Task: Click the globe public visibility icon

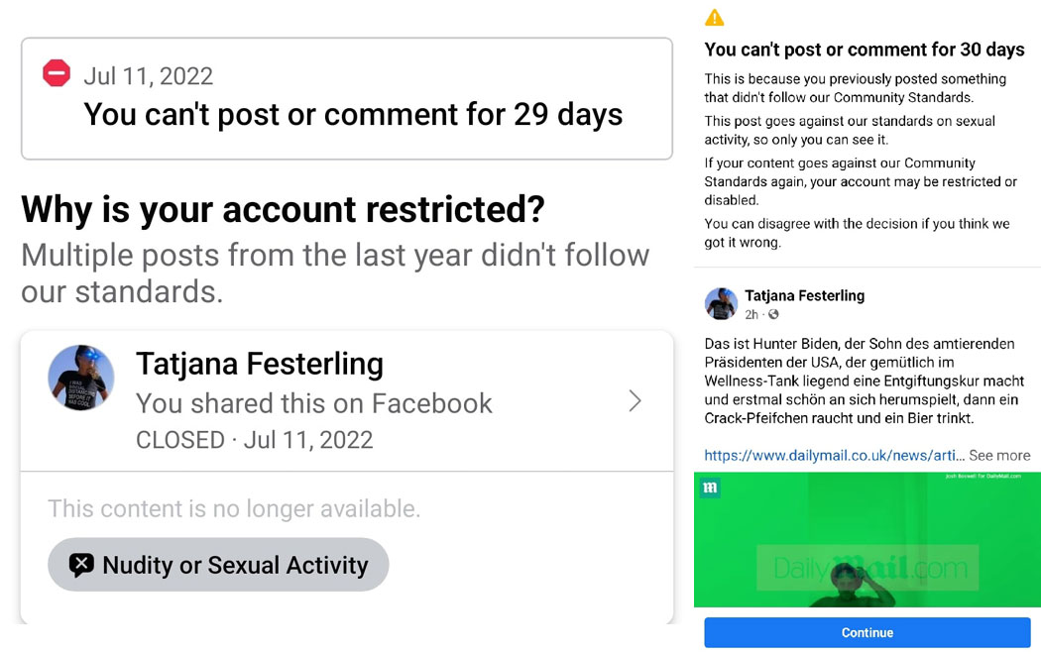Action: (x=773, y=314)
